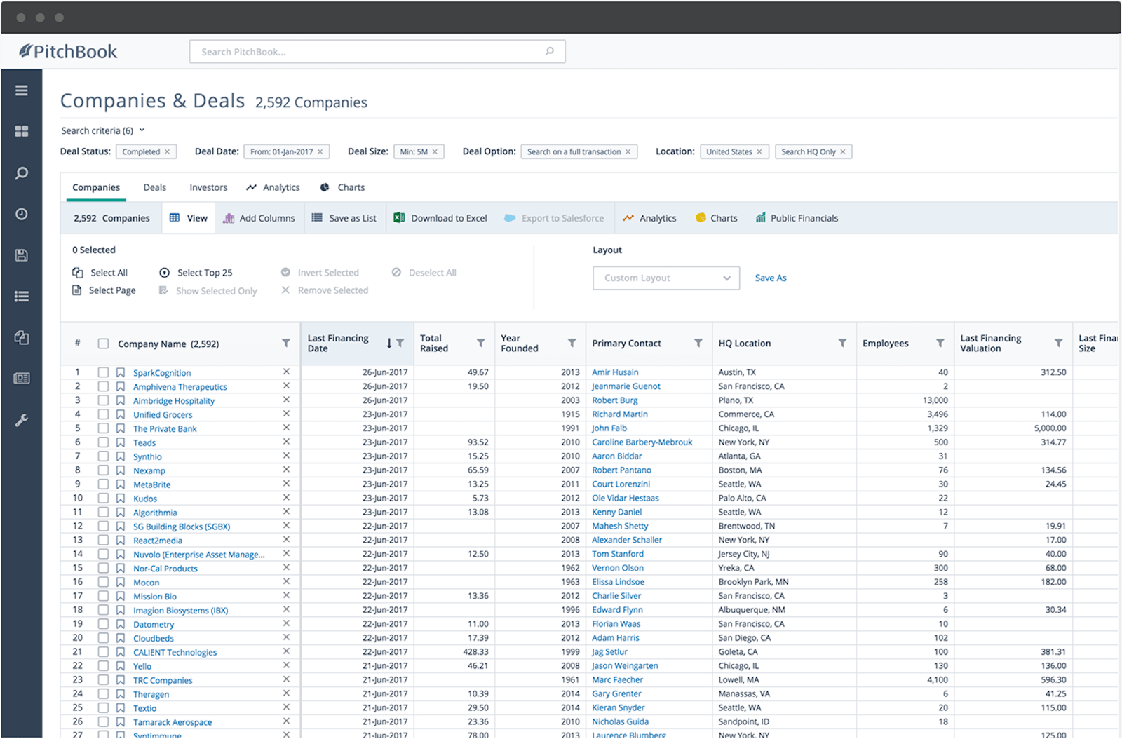Image resolution: width=1122 pixels, height=739 pixels.
Task: Switch to the Analytics tab
Action: click(x=273, y=187)
